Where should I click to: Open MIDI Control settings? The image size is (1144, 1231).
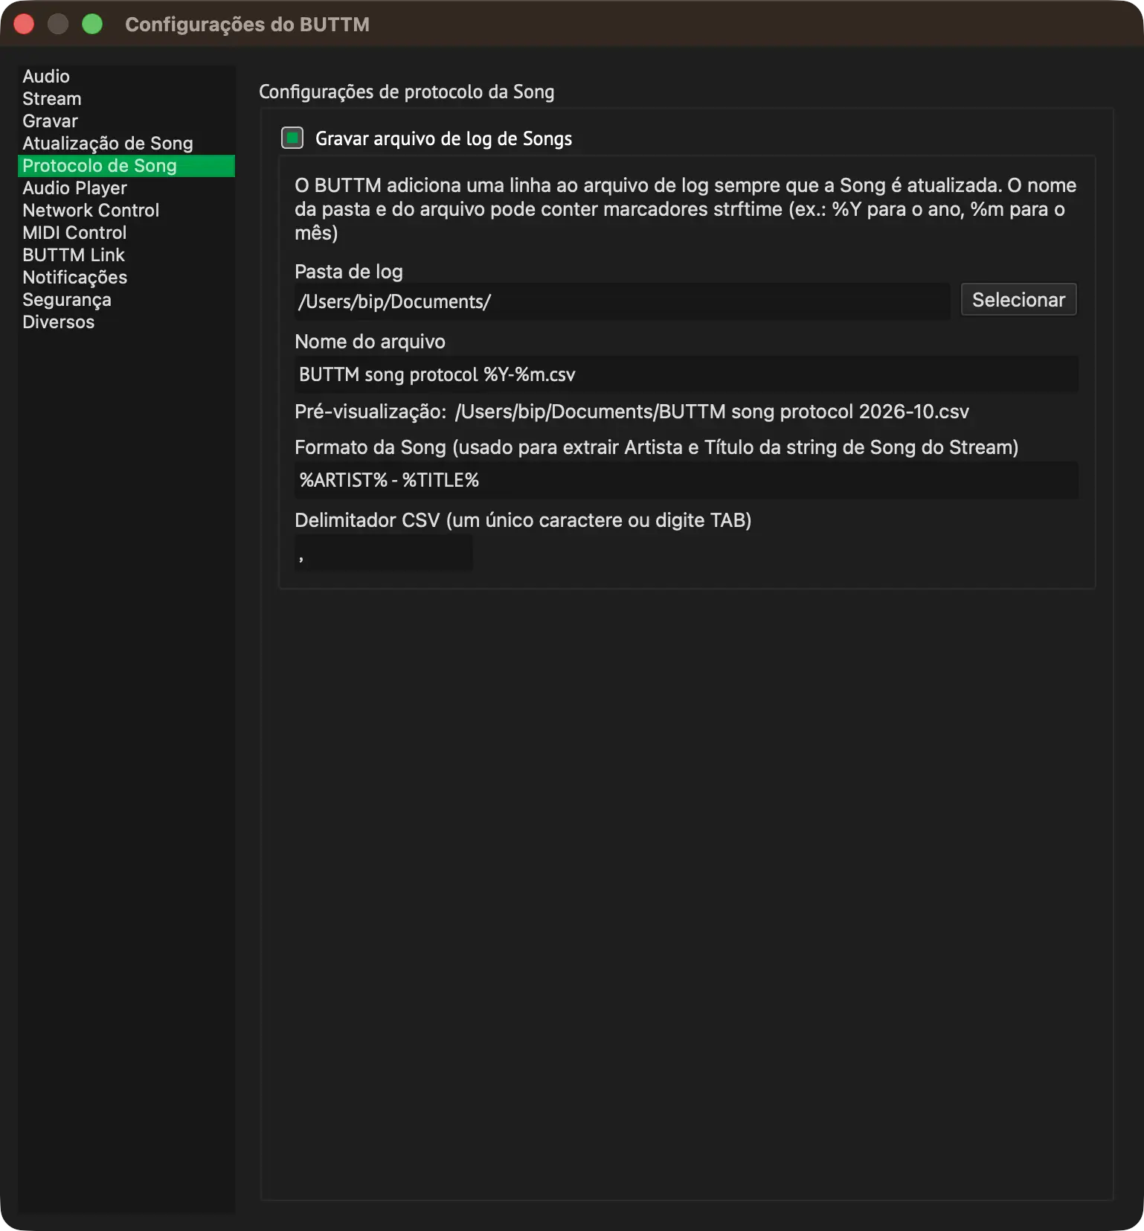[x=126, y=233]
